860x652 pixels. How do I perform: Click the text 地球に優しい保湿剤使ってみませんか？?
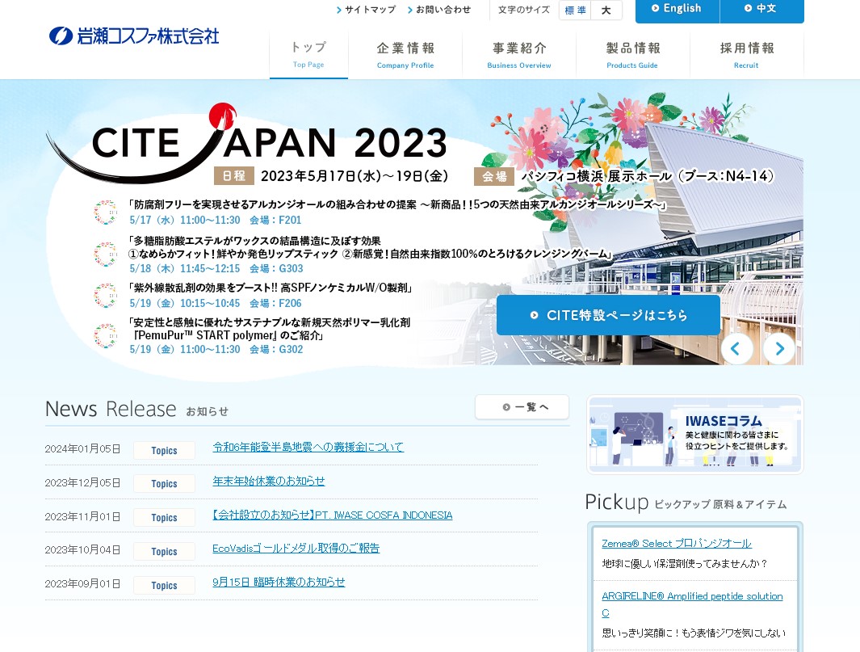coord(685,564)
